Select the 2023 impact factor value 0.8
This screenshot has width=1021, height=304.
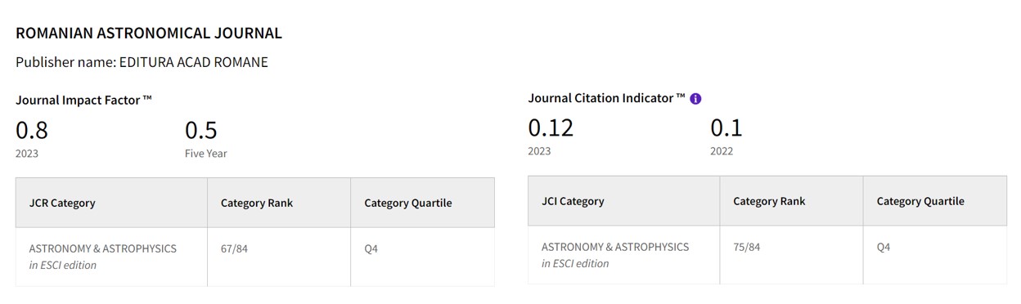pyautogui.click(x=32, y=130)
